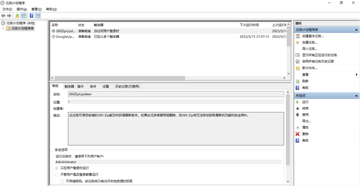360x186 pixels.
Task: Click the New Folder (新文件夹) icon
Action: (x=297, y=68)
